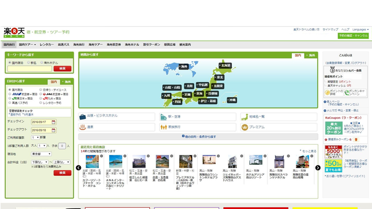Click the Hokkaido region label on map
Viewport: 372px width, 209px height.
pos(225,66)
